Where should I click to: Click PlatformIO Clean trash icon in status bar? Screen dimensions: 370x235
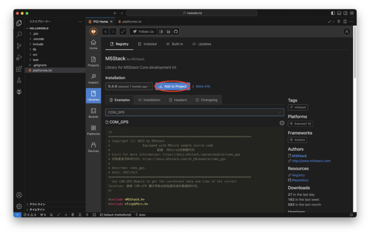pos(73,215)
